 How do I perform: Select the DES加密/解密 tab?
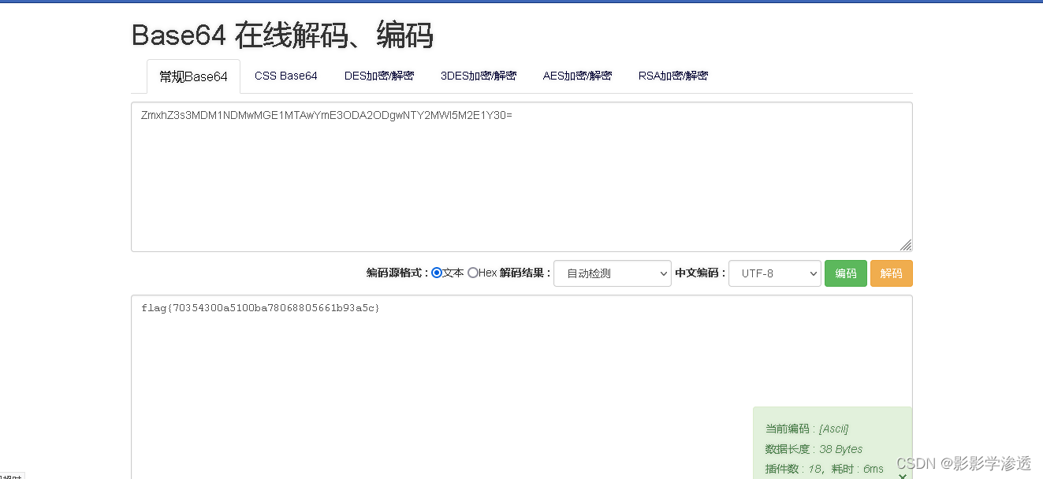coord(379,76)
